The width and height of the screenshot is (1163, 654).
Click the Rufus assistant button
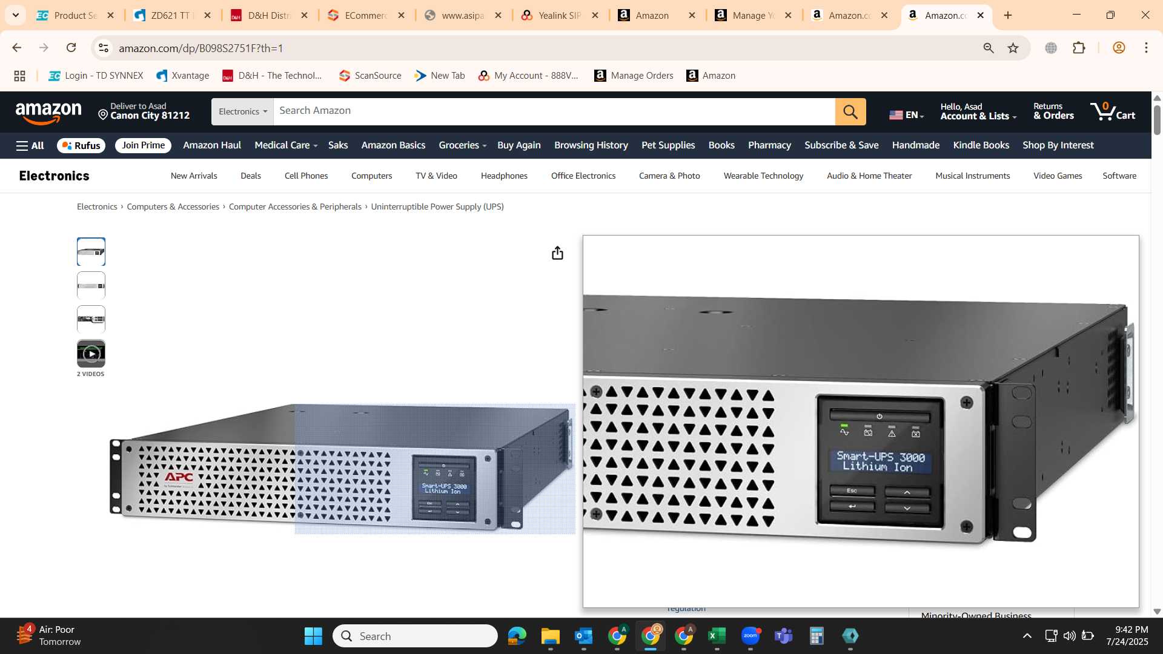pyautogui.click(x=81, y=145)
